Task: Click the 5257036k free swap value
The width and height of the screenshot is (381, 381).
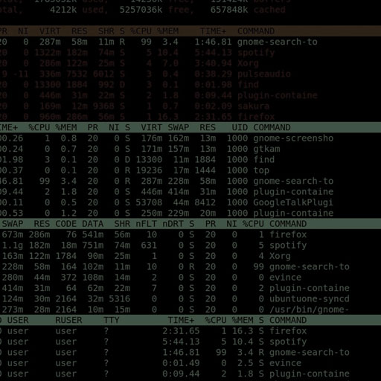Action: coord(141,10)
